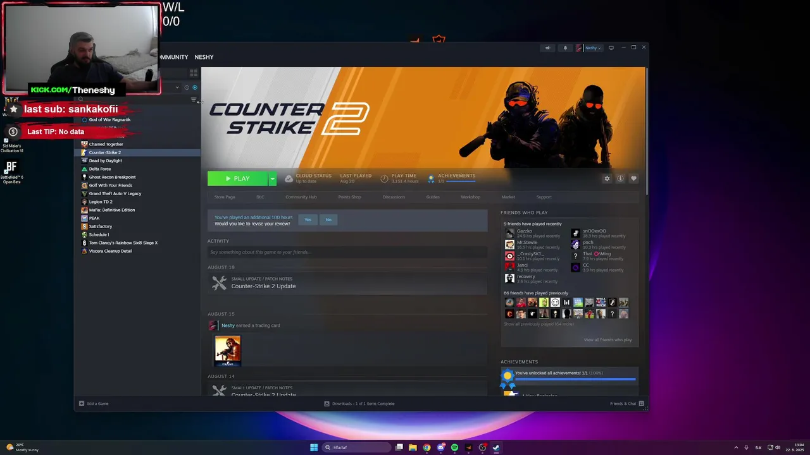
Task: Open the Support tab
Action: tap(544, 197)
